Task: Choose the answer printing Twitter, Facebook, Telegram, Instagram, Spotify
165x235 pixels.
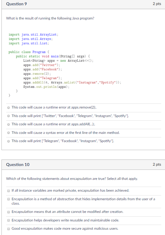Action: (x=9, y=116)
